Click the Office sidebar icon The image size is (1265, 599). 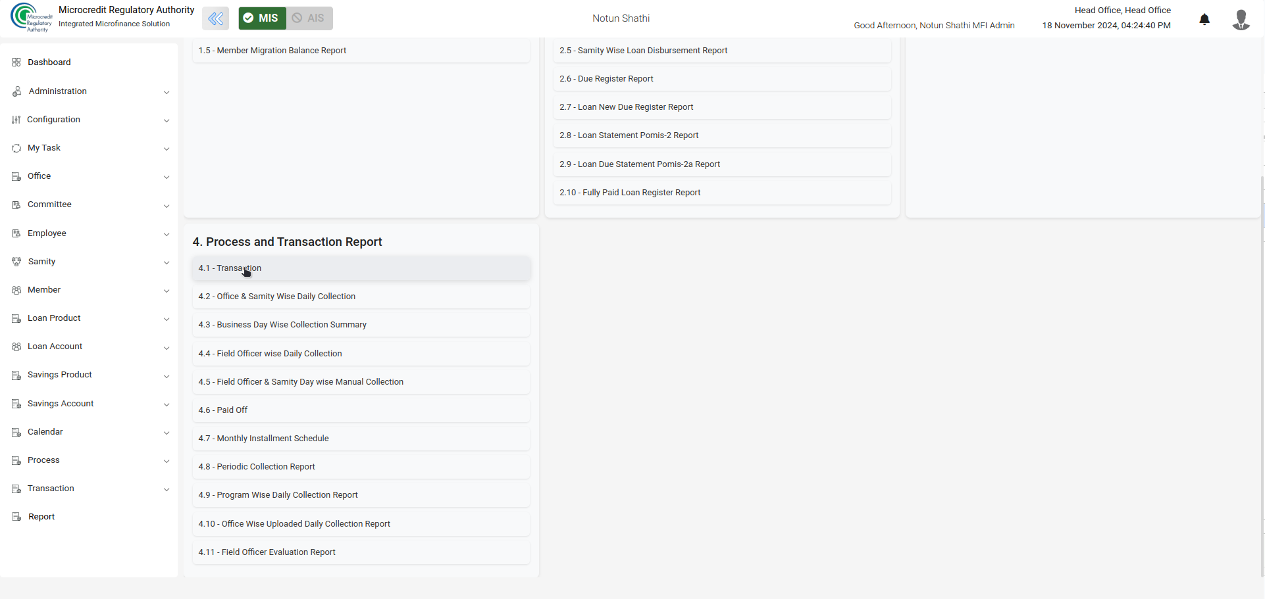[16, 176]
